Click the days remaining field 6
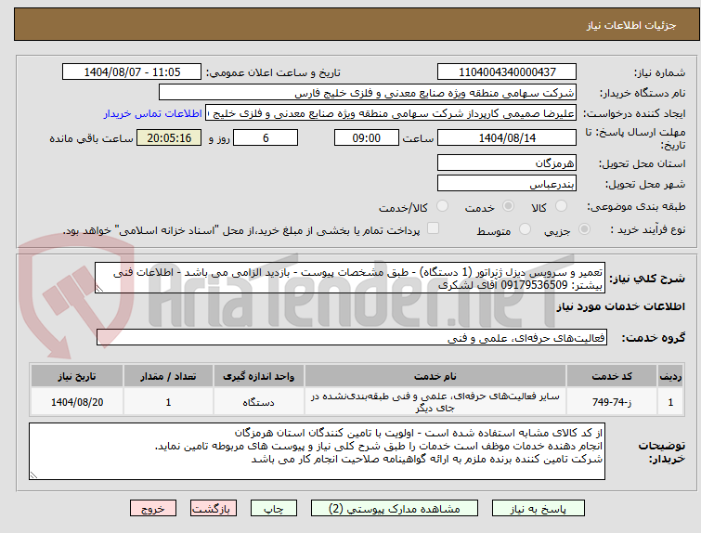 point(266,137)
